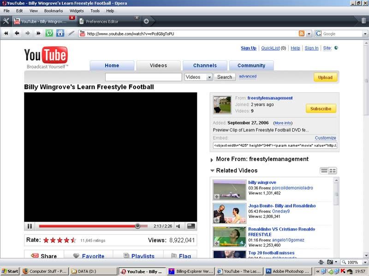Rate the video one star
The image size is (369, 276).
[x=46, y=240]
